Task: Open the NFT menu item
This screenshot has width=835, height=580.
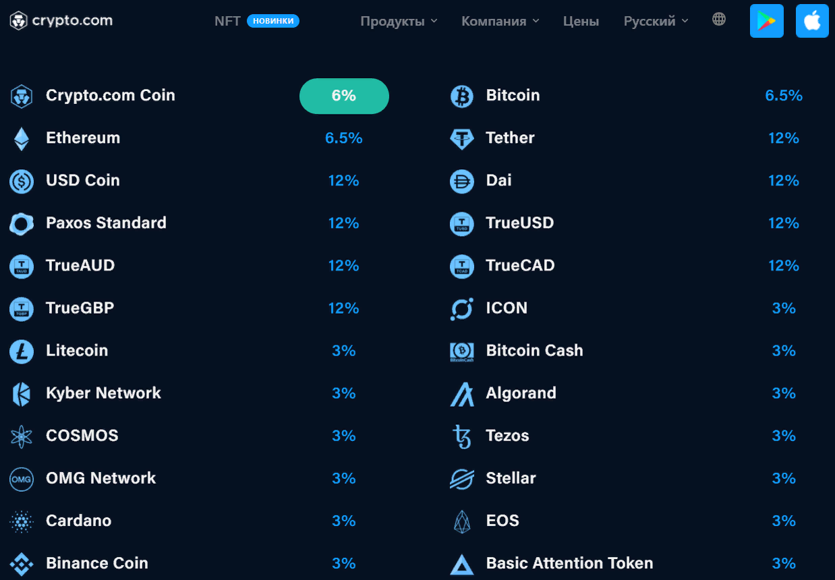Action: point(228,21)
